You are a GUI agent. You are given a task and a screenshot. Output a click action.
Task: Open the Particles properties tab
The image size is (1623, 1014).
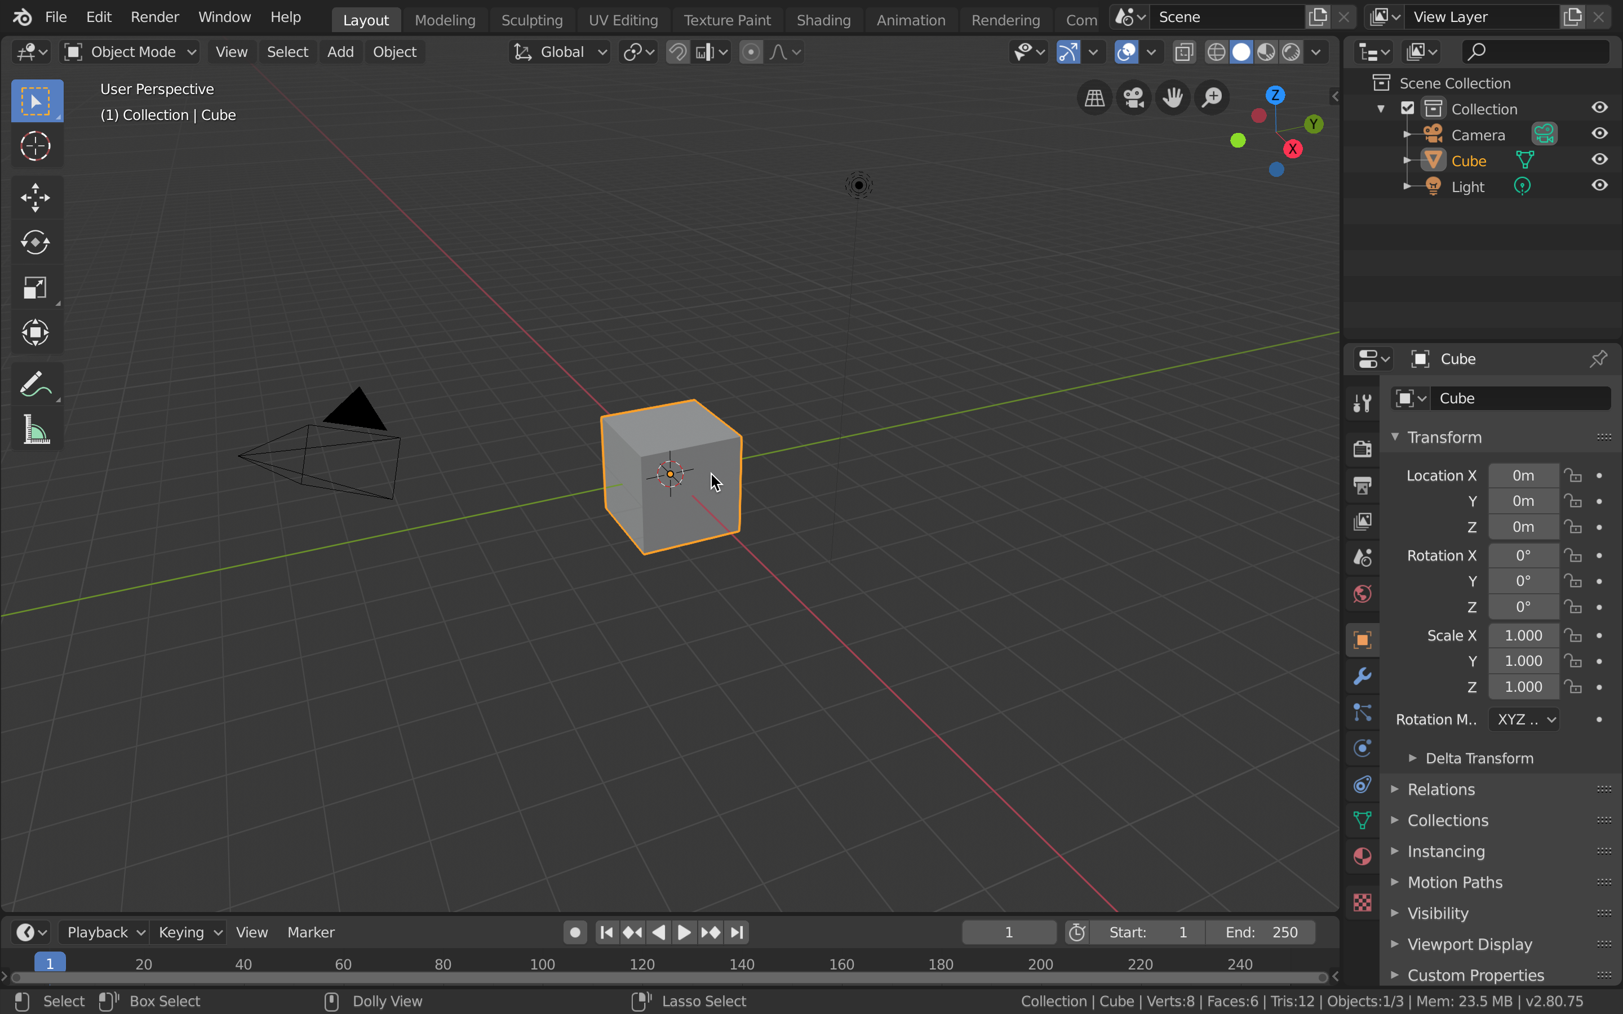point(1362,712)
